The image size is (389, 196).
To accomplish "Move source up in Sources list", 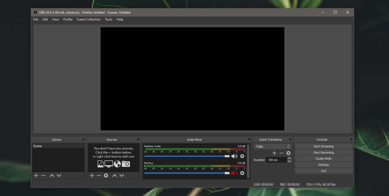I will [x=114, y=175].
